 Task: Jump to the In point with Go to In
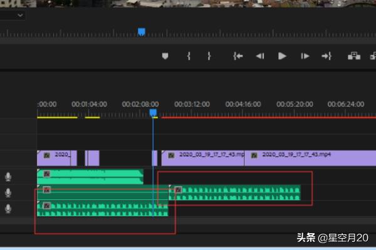(238, 56)
